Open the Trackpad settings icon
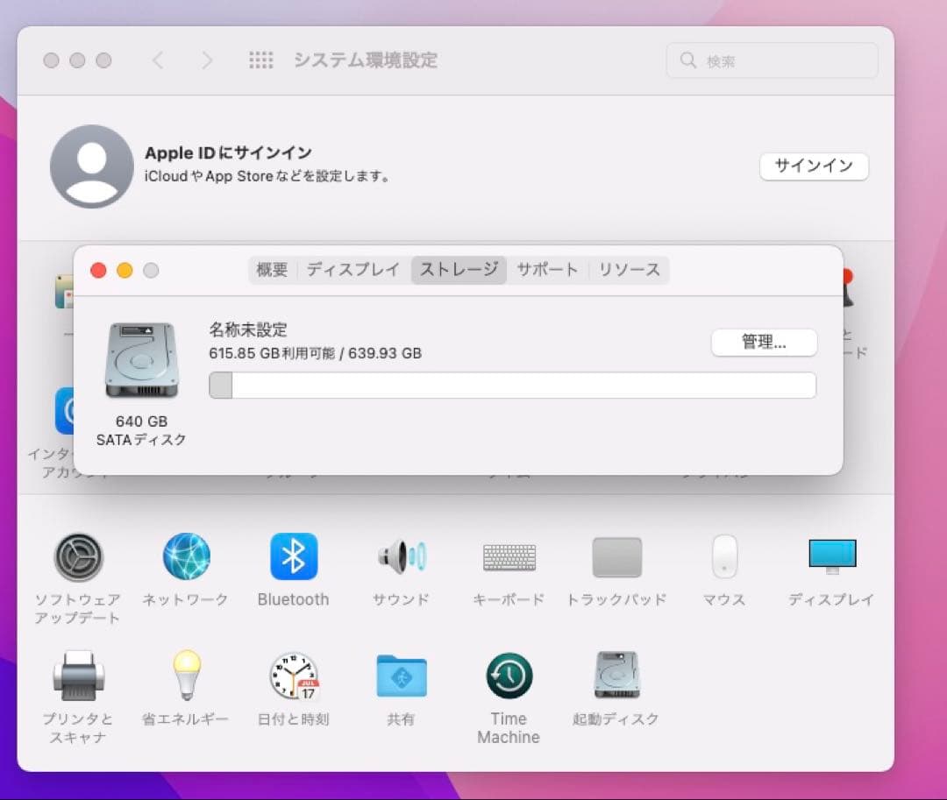Image resolution: width=947 pixels, height=800 pixels. [616, 556]
